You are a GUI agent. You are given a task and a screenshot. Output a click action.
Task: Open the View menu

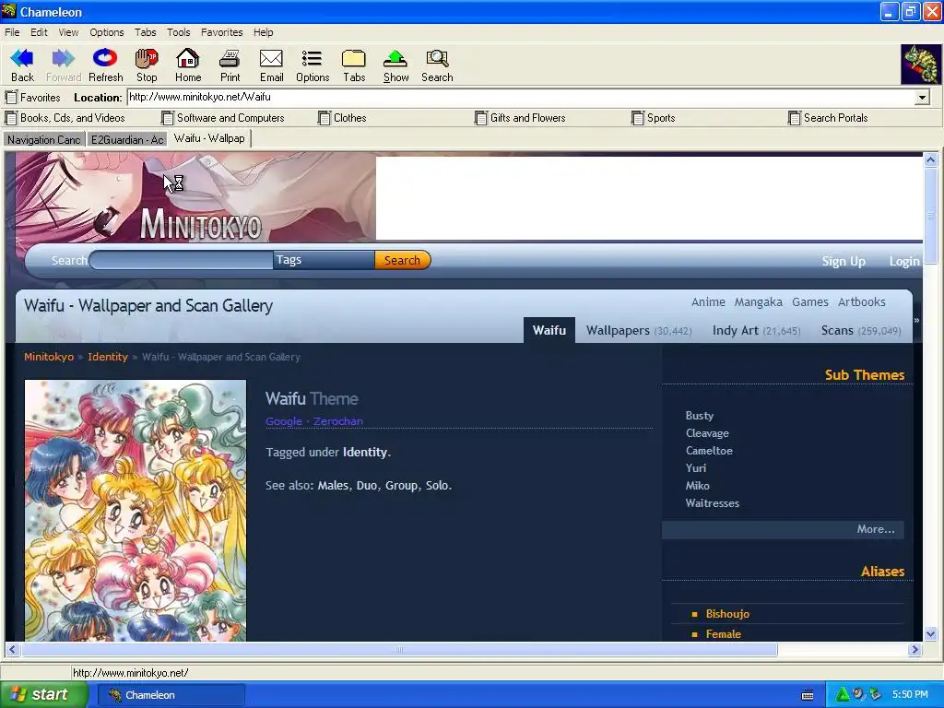click(x=68, y=32)
